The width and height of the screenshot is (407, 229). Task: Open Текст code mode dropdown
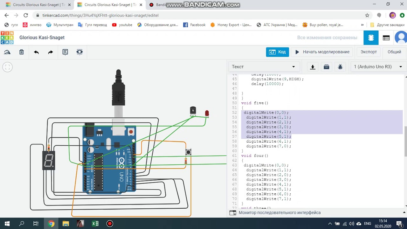point(264,67)
